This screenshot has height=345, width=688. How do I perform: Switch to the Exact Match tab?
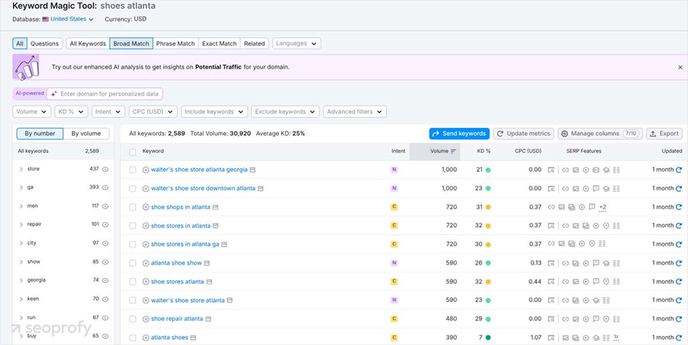[x=219, y=43]
